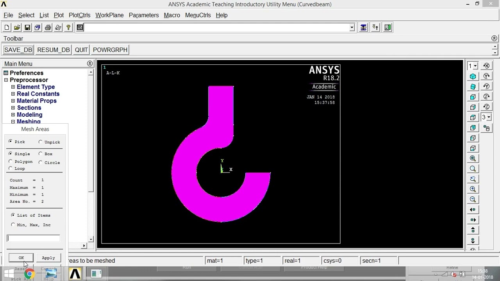Viewport: 500px width, 281px height.
Task: Click Fit View magnifier icon
Action: pyautogui.click(x=473, y=158)
